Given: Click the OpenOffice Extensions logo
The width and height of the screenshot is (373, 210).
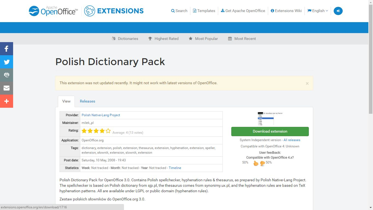Looking at the screenshot, I should point(86,11).
